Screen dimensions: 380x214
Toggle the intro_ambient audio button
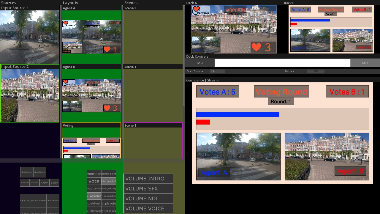coord(109,181)
